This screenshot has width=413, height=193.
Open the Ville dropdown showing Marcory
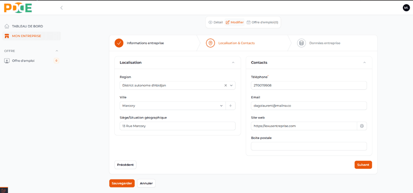tap(173, 106)
